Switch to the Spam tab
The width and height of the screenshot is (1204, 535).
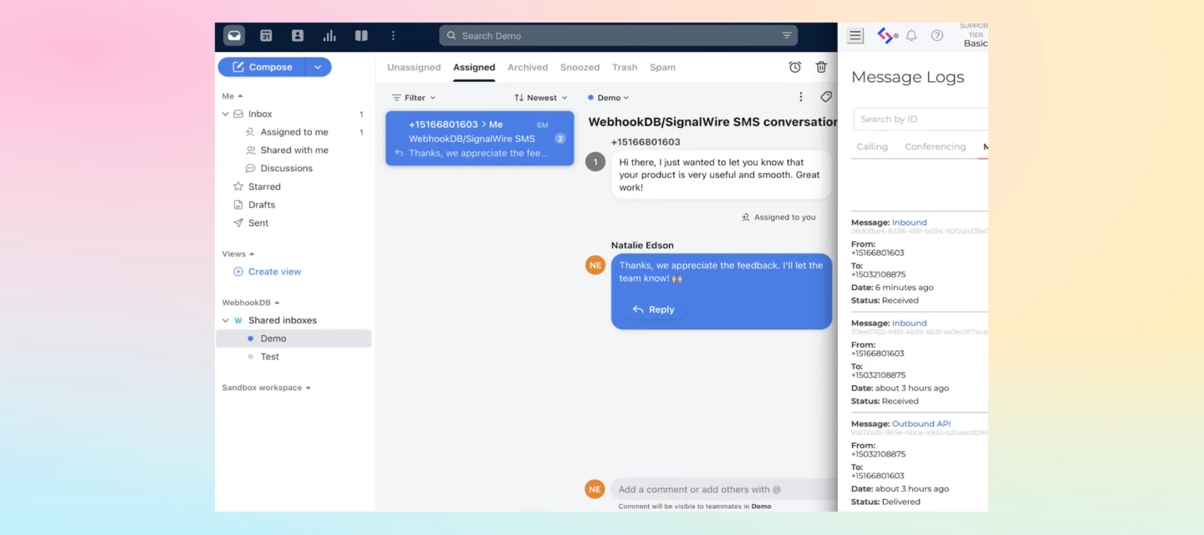(x=662, y=67)
